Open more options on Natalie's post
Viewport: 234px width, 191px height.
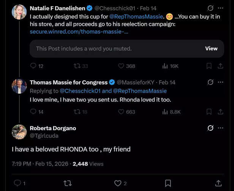point(221,8)
